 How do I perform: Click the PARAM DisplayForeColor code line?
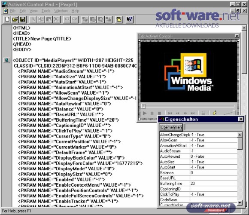click(x=80, y=163)
